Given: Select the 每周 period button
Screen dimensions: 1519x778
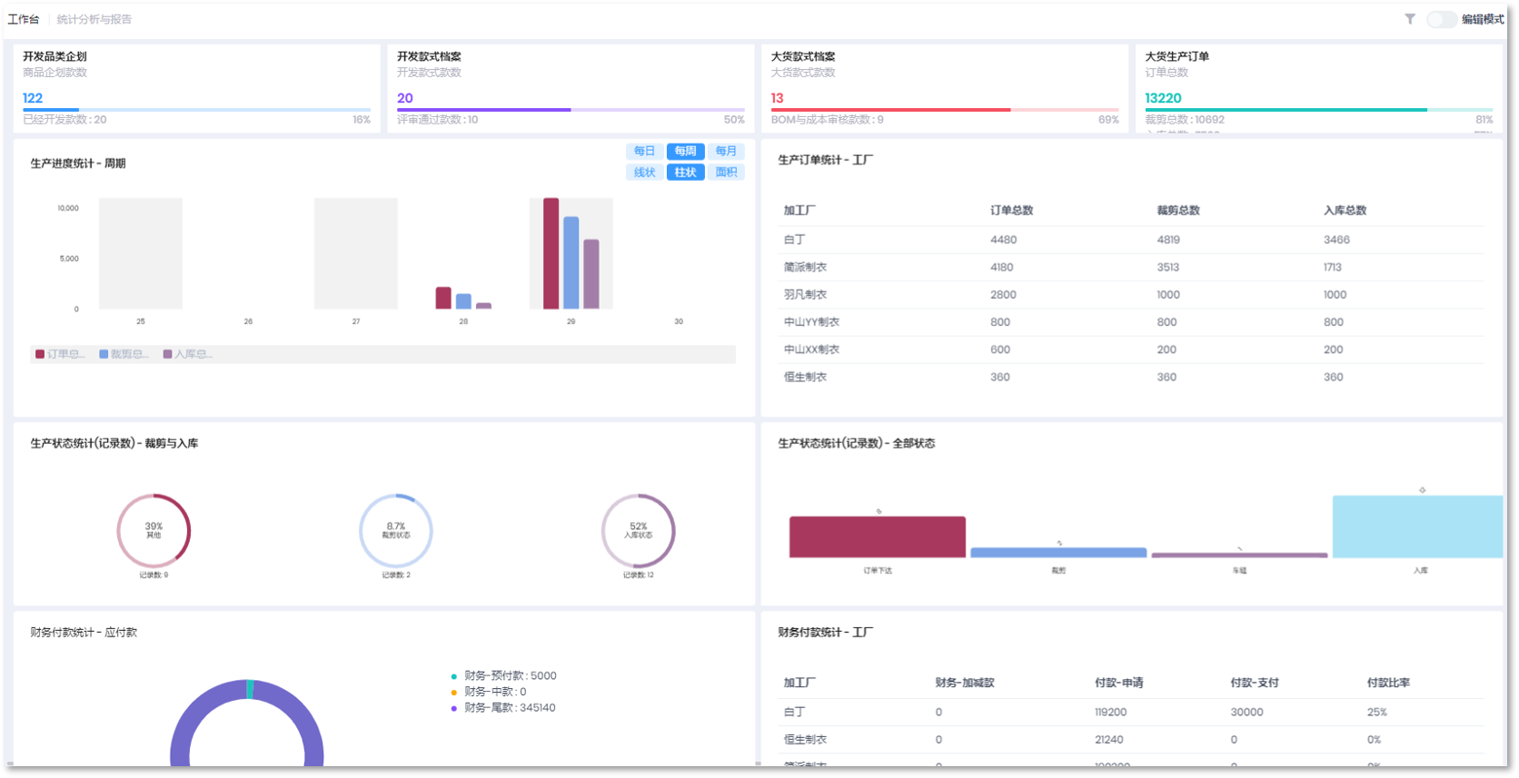Looking at the screenshot, I should click(x=685, y=152).
